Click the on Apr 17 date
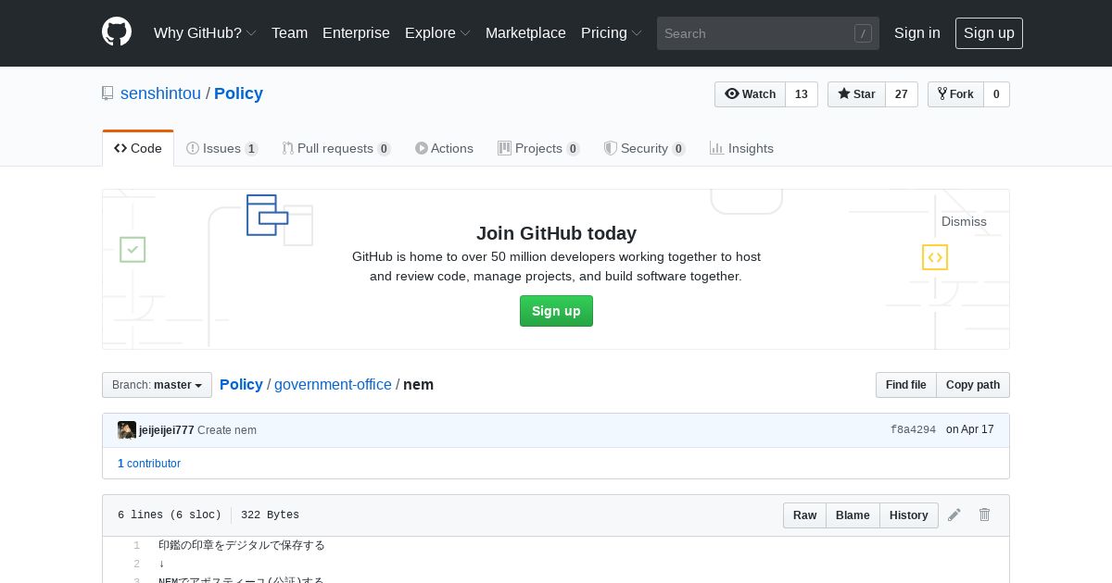The width and height of the screenshot is (1112, 583). pos(970,430)
